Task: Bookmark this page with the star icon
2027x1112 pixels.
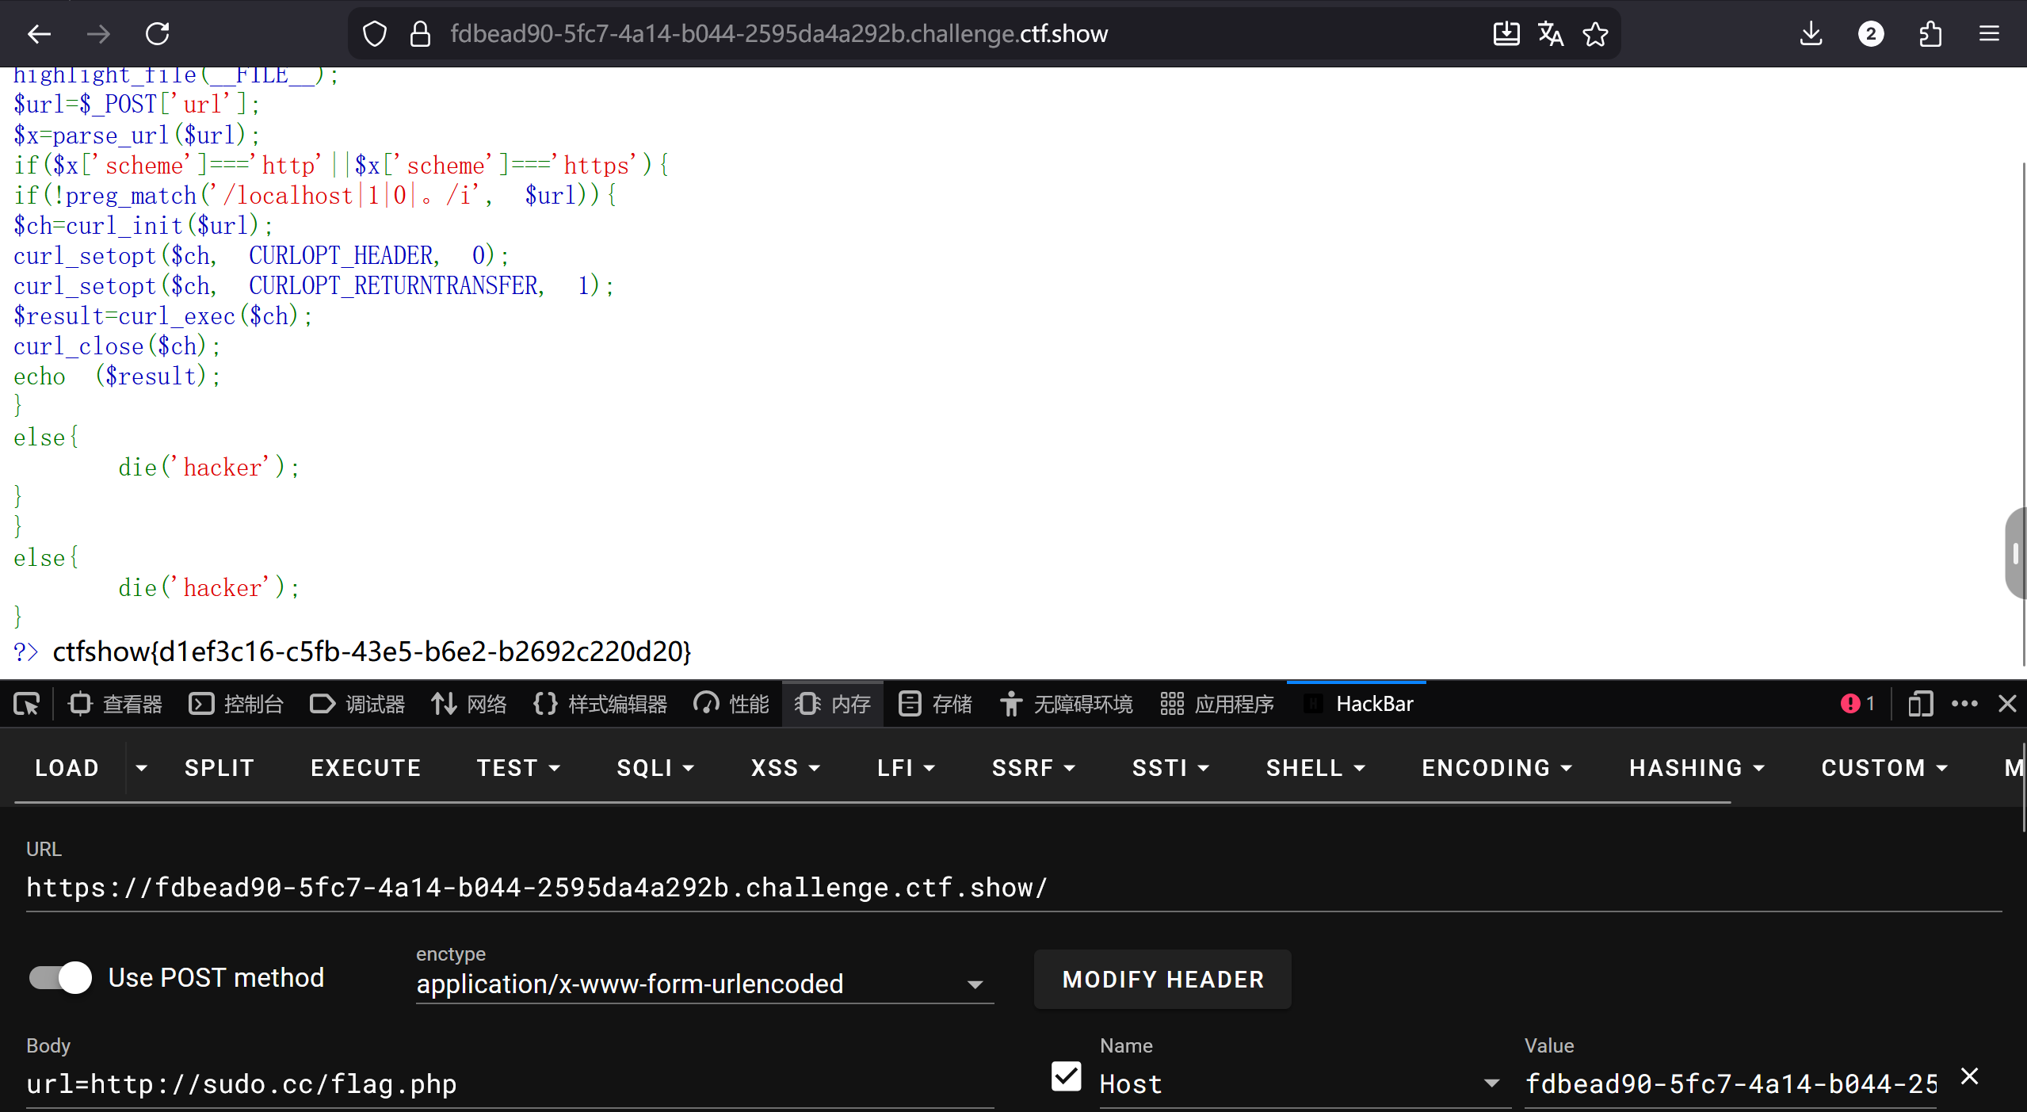Action: pos(1595,34)
